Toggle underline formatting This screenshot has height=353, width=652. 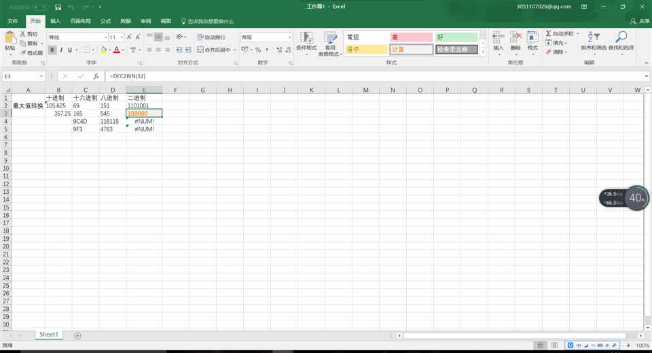point(70,50)
